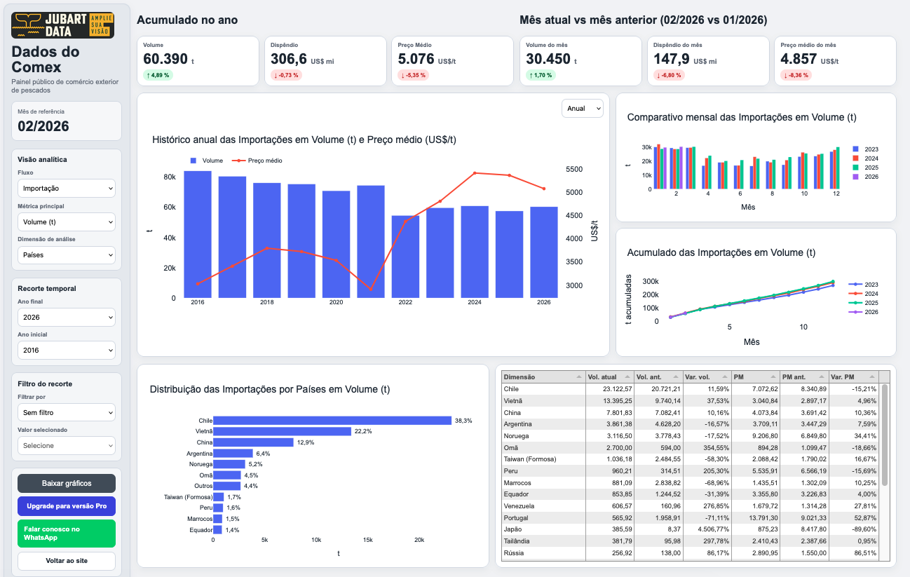Click sort arrow in Vol. ant. header

pos(676,377)
